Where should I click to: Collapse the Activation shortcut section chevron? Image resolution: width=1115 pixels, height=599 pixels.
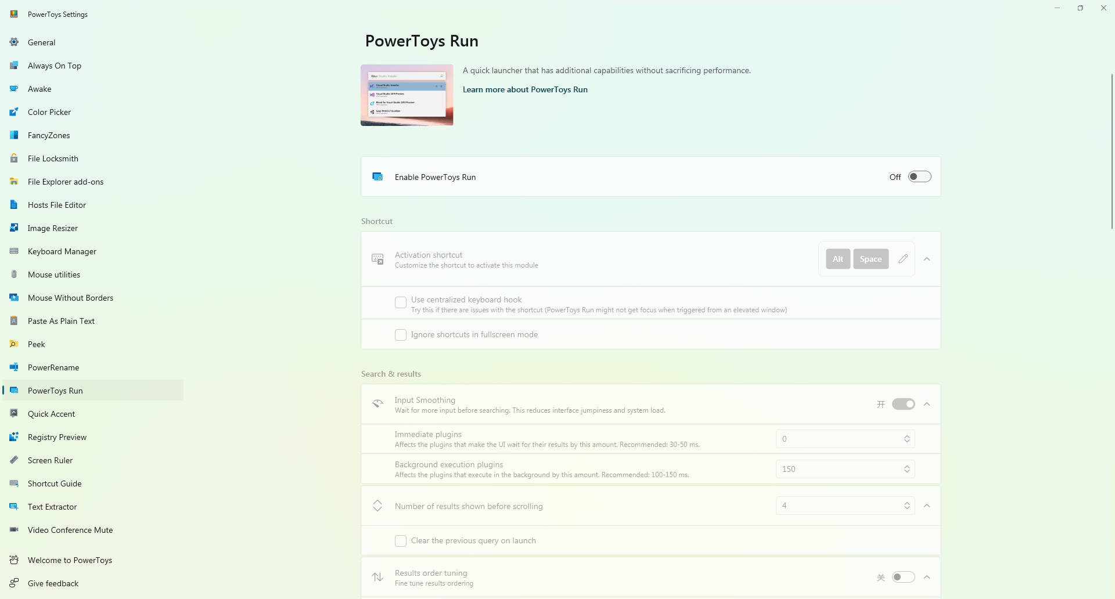pyautogui.click(x=927, y=259)
